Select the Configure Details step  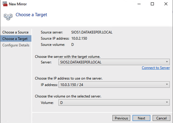point(16,45)
